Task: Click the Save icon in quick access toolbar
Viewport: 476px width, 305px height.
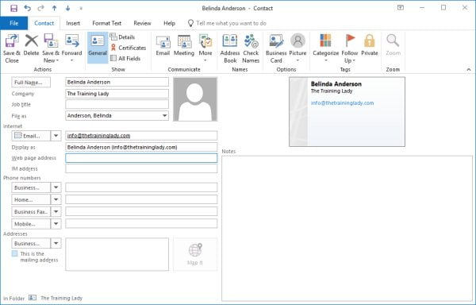Action: pos(14,8)
